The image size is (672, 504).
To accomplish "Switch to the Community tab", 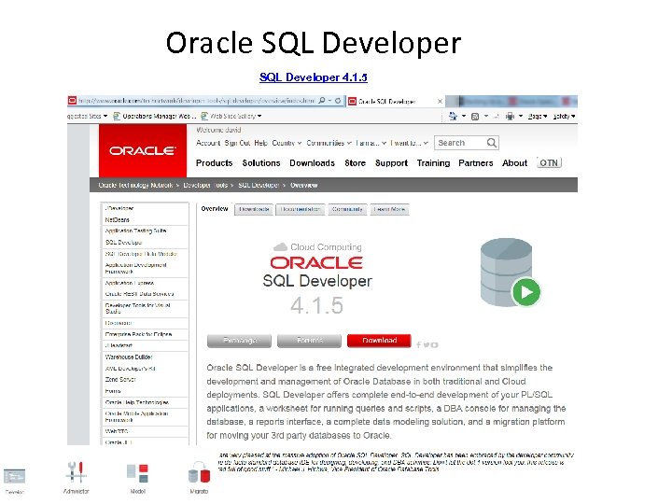I will point(347,210).
